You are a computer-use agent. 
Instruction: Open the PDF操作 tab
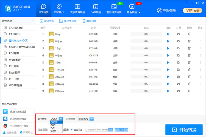(59, 9)
